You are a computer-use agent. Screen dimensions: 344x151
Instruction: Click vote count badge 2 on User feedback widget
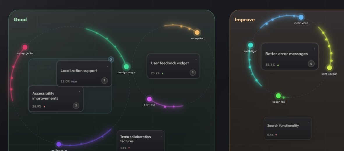pos(193,72)
